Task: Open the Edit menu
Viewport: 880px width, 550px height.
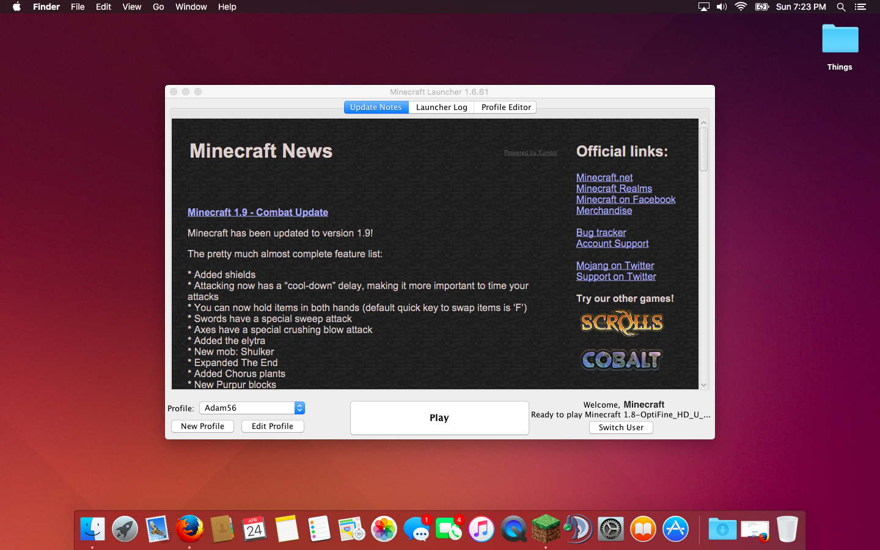Action: [x=103, y=7]
